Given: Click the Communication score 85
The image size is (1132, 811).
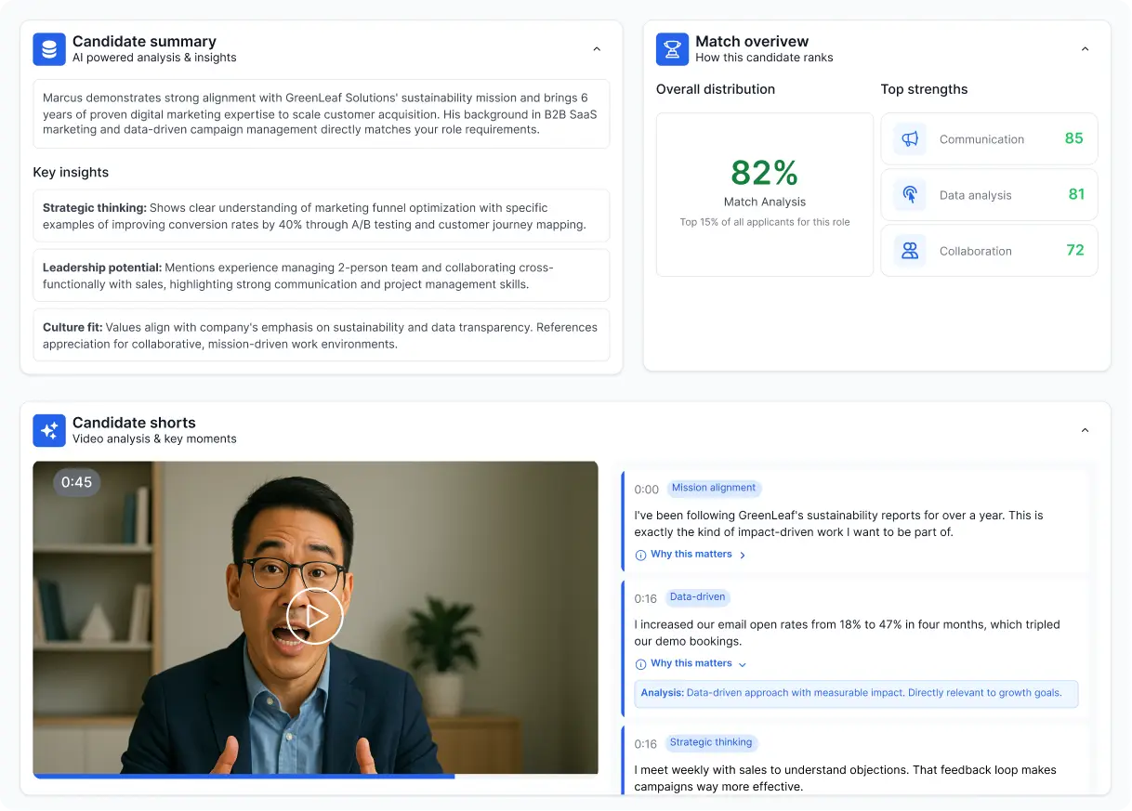Looking at the screenshot, I should 1074,138.
